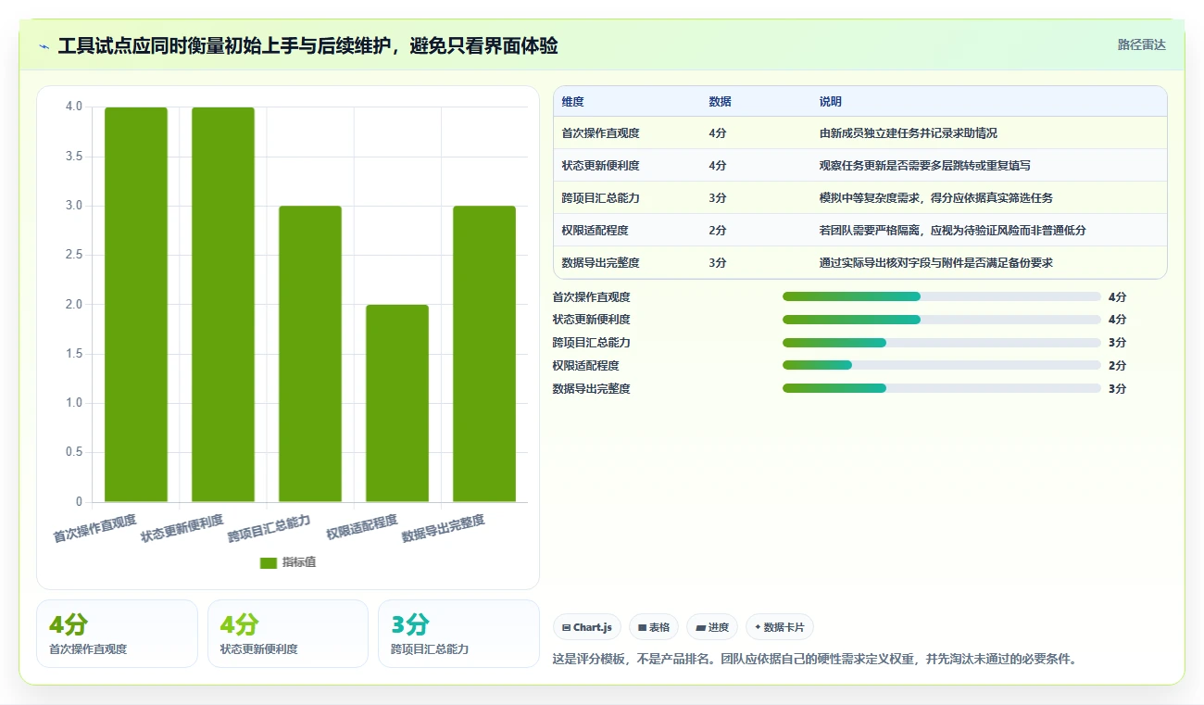Click the 跨项目汇总能力 progress bar

click(x=941, y=343)
